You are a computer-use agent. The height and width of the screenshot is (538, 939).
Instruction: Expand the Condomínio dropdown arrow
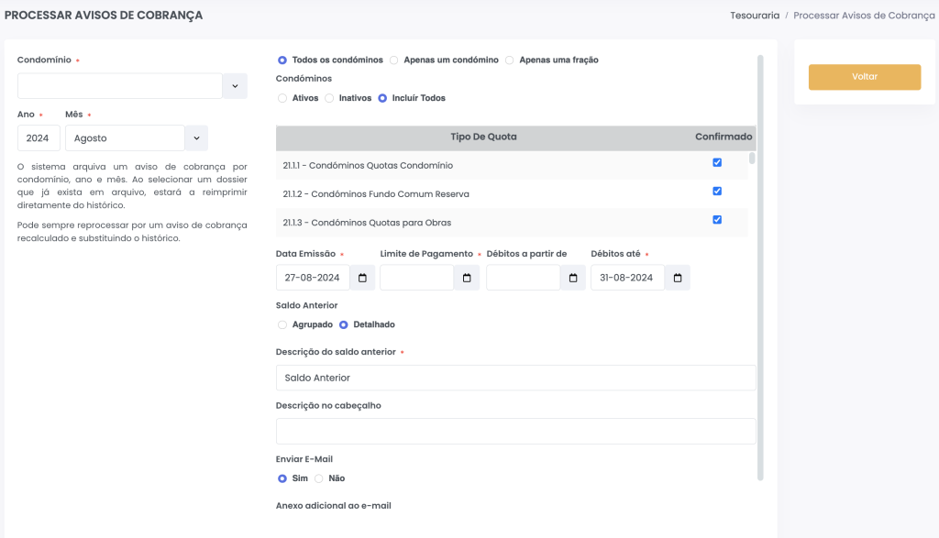(235, 86)
